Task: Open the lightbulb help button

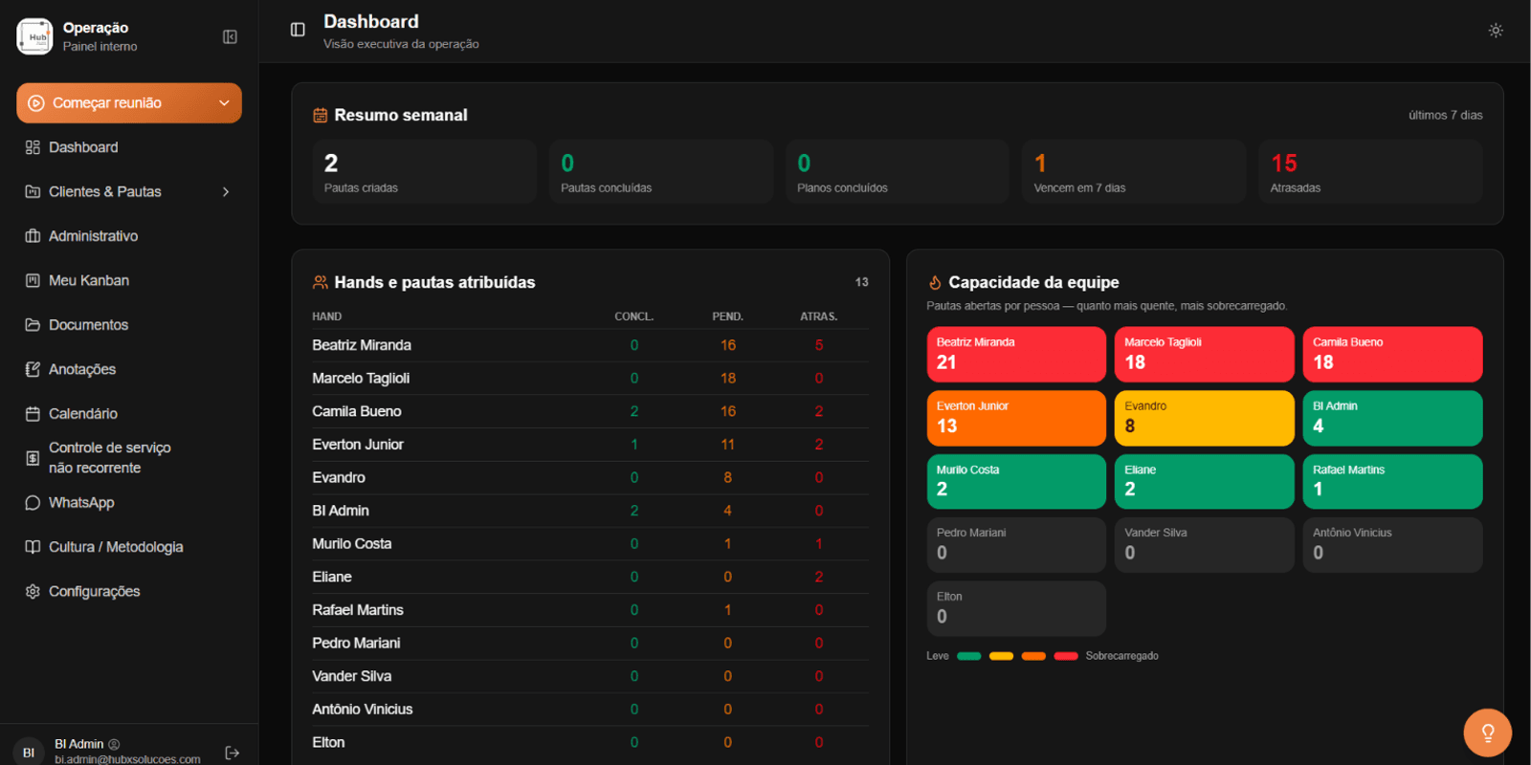Action: pos(1488,732)
